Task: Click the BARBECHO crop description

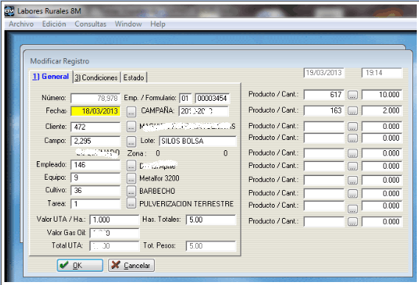Action: click(x=157, y=191)
